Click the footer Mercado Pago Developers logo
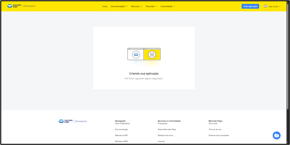Screen dimensions: 290x145 (x=73, y=121)
